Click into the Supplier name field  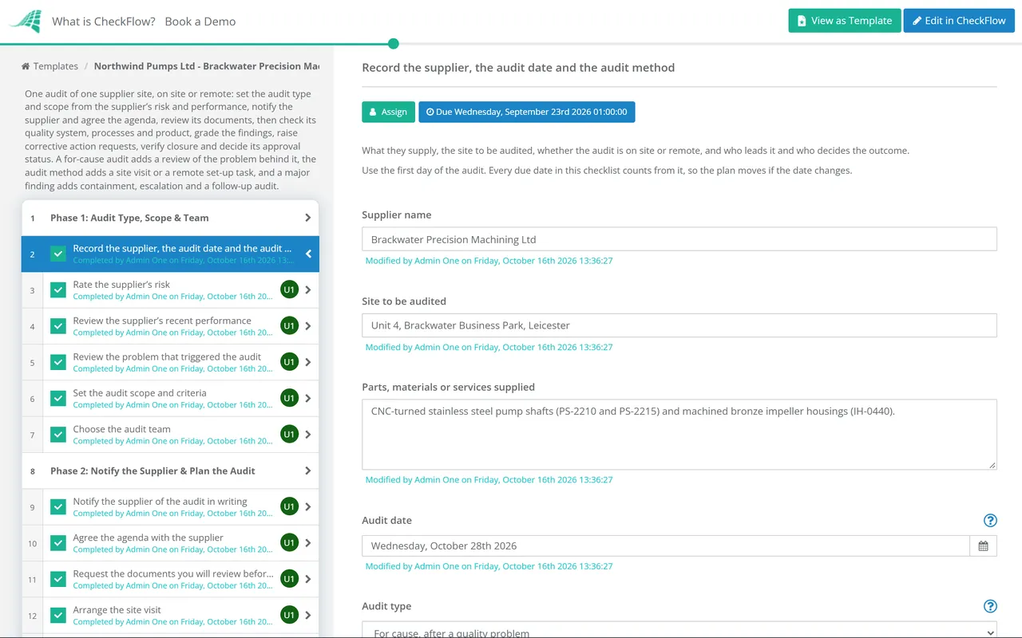[679, 239]
